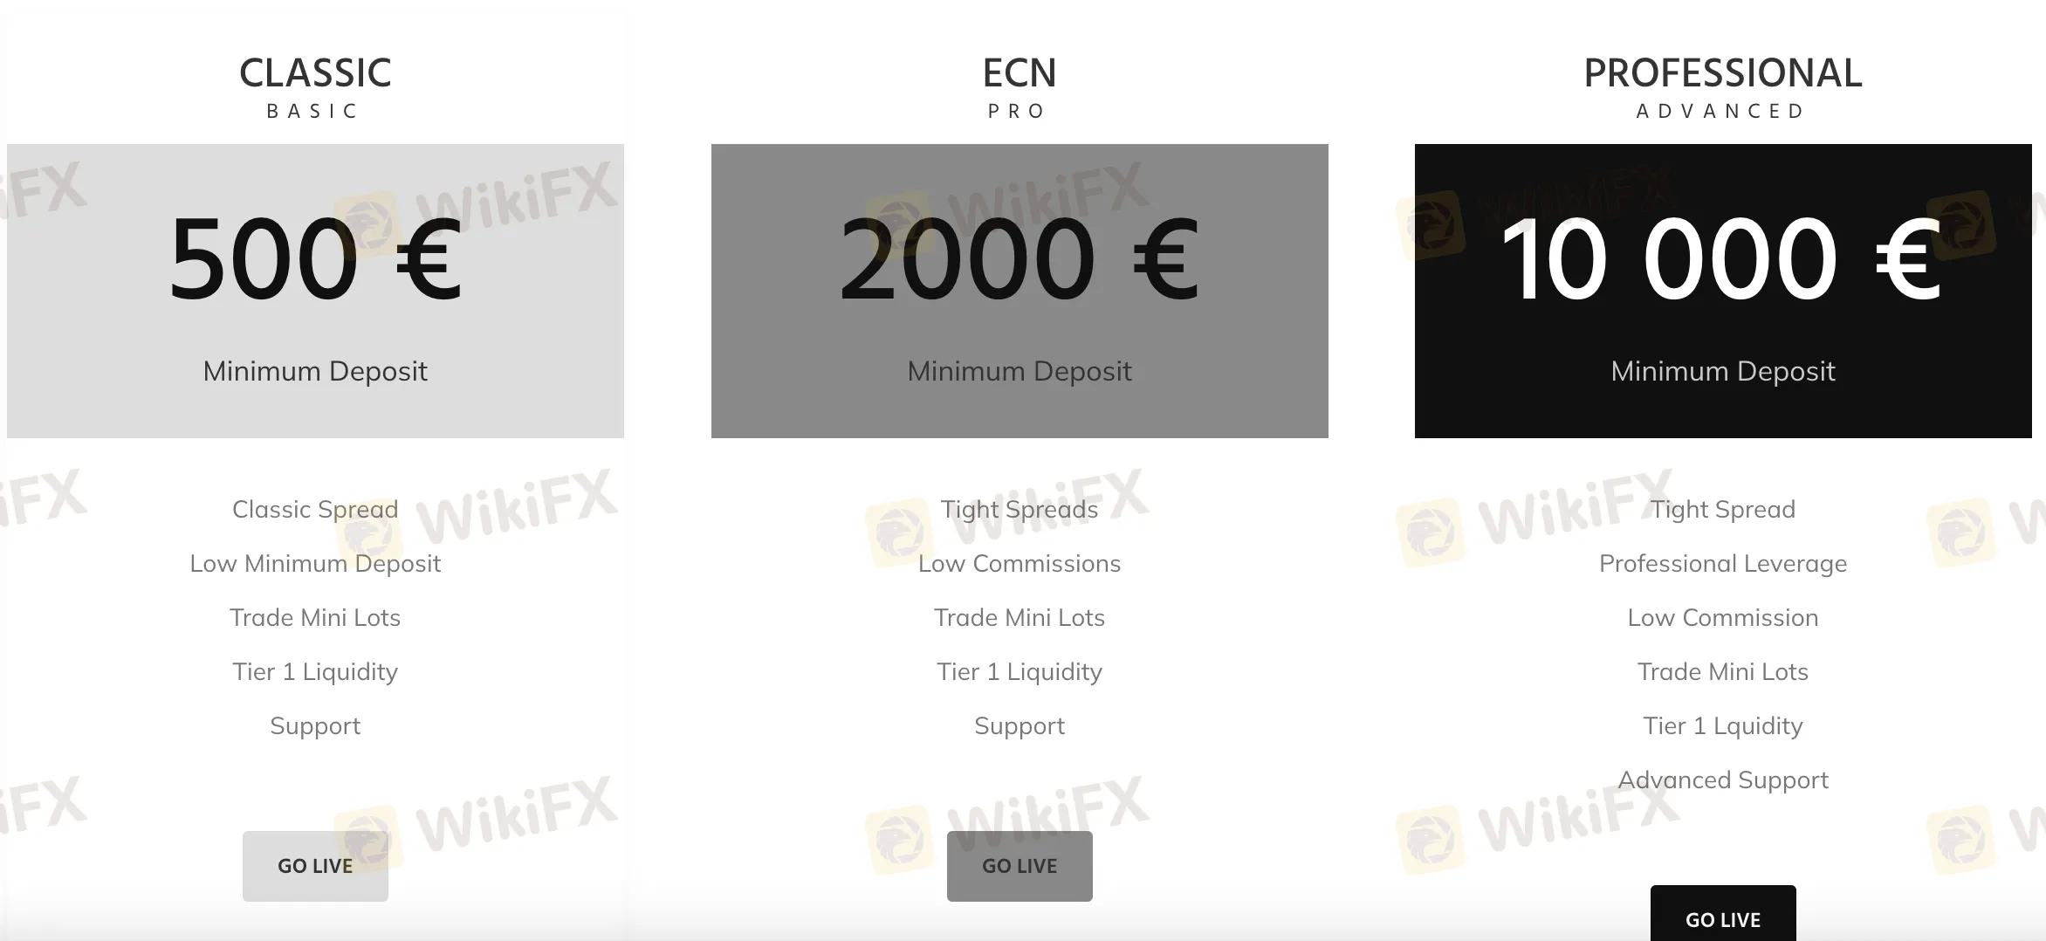Select Low Minimum Deposit in Classic list

click(315, 563)
